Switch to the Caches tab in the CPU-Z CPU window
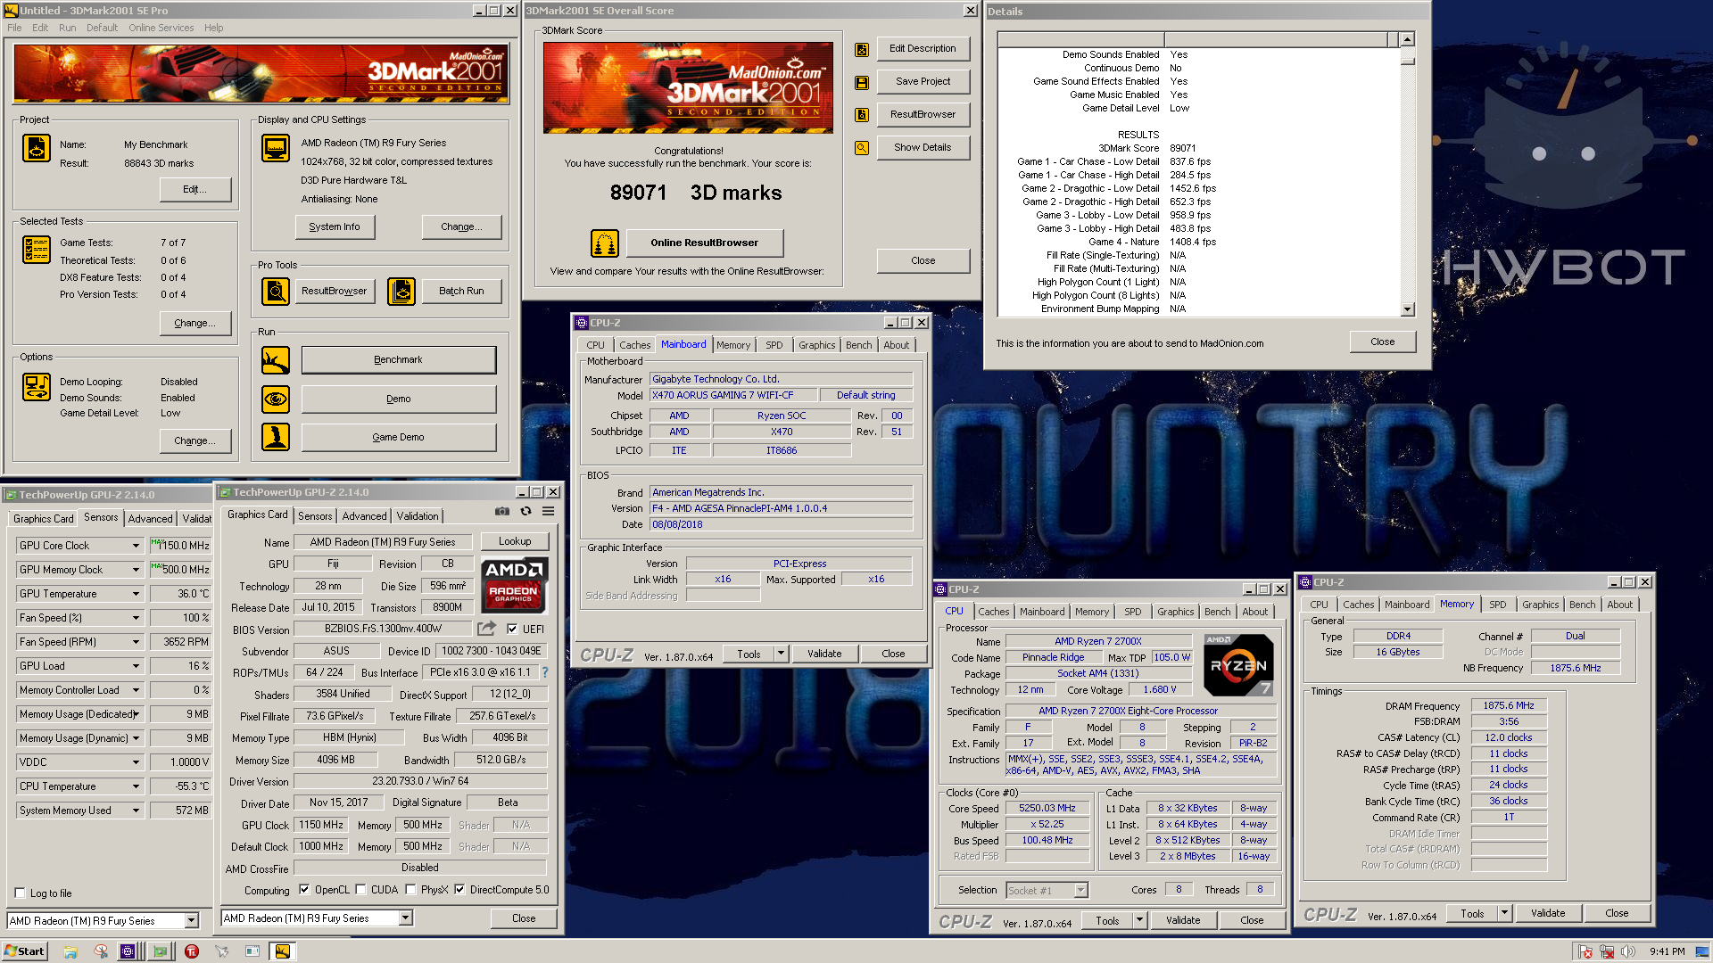The image size is (1713, 963). pyautogui.click(x=993, y=612)
